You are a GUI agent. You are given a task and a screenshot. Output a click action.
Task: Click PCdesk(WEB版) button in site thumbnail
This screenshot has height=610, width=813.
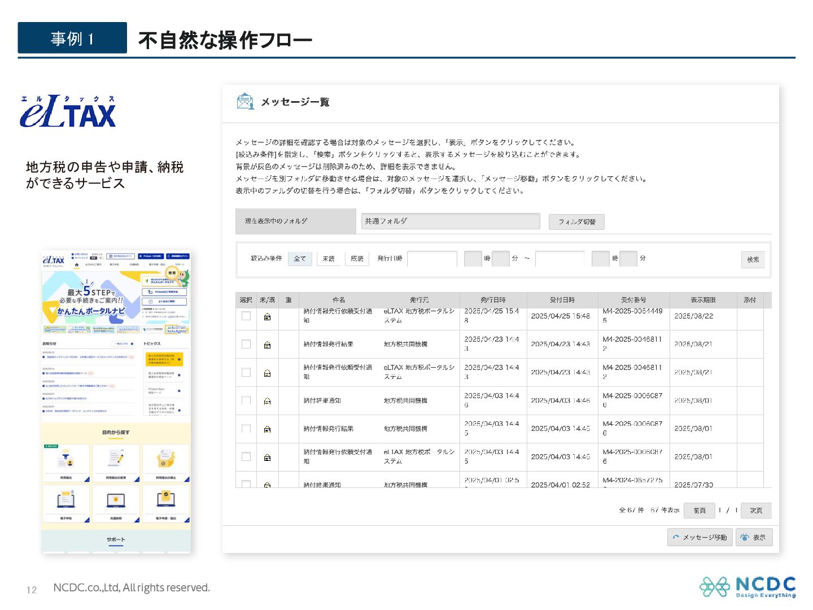point(151,256)
